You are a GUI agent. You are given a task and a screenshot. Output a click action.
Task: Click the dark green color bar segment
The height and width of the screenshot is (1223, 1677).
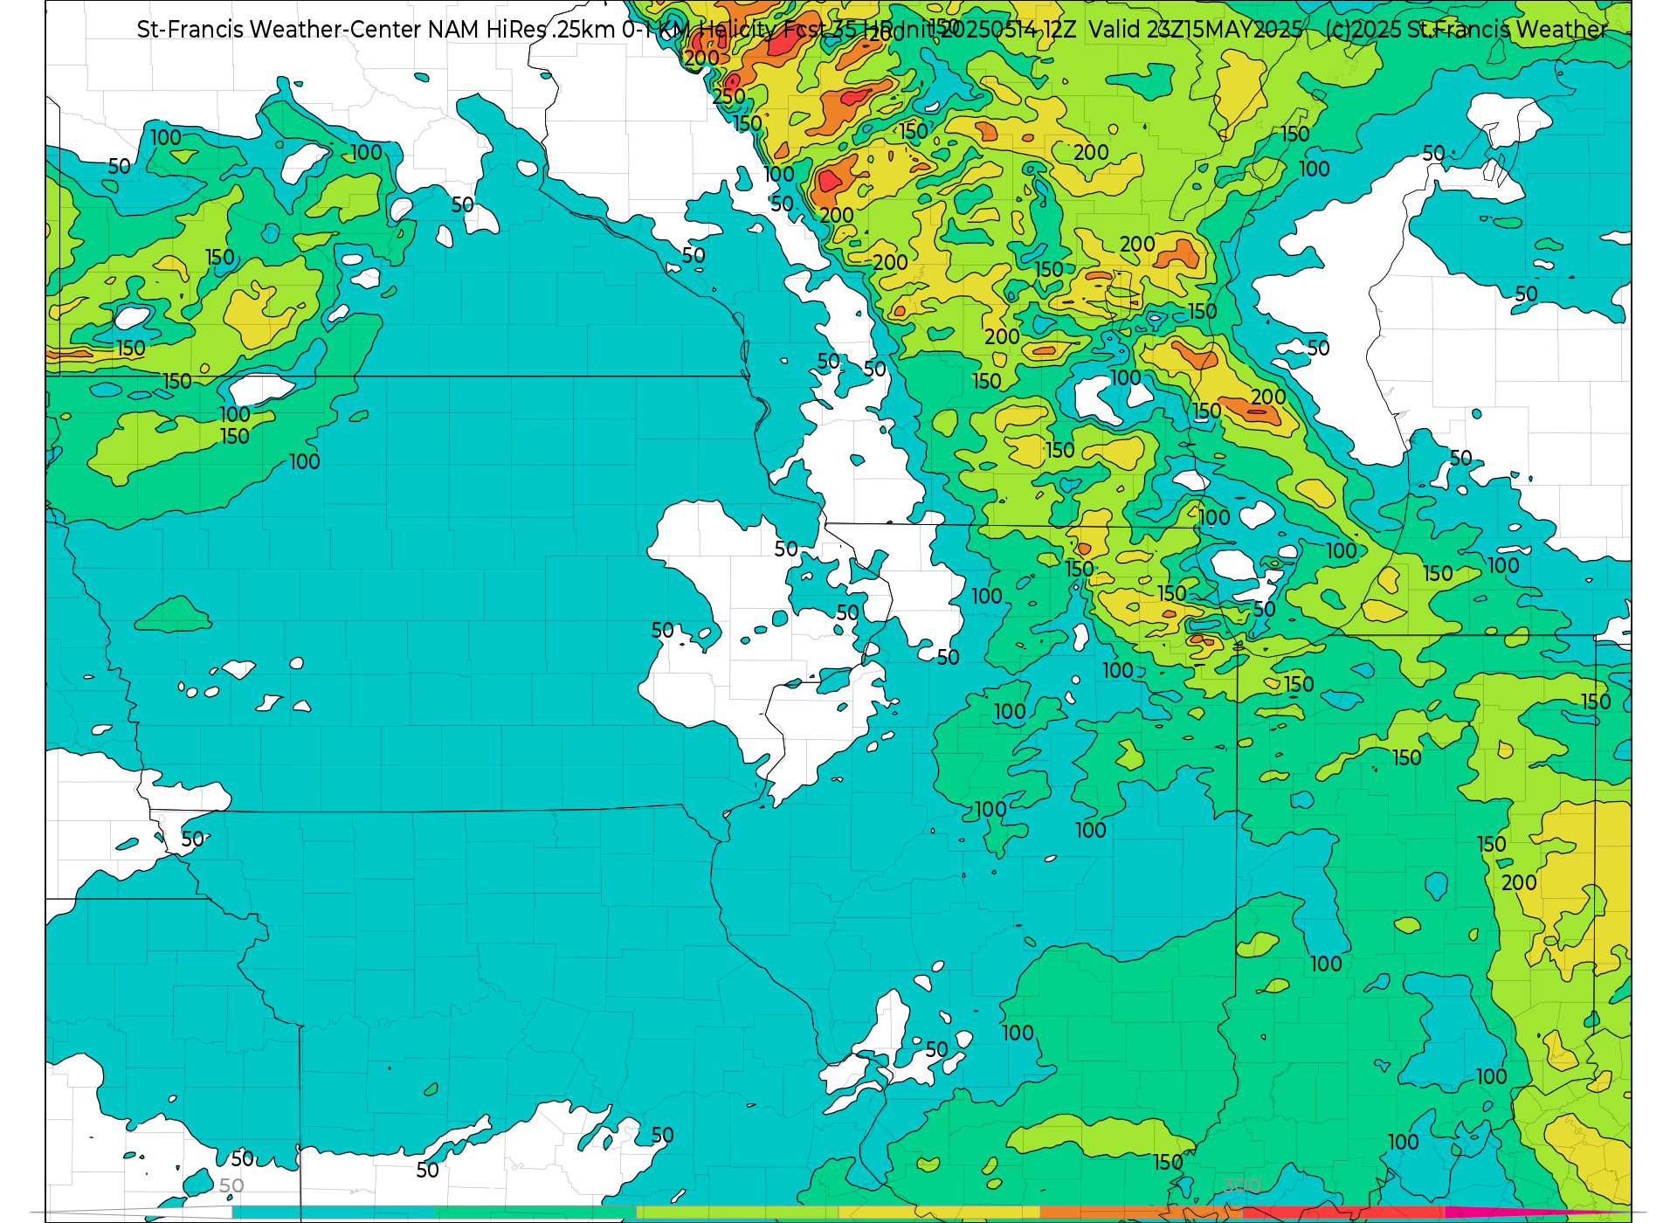pyautogui.click(x=535, y=1213)
